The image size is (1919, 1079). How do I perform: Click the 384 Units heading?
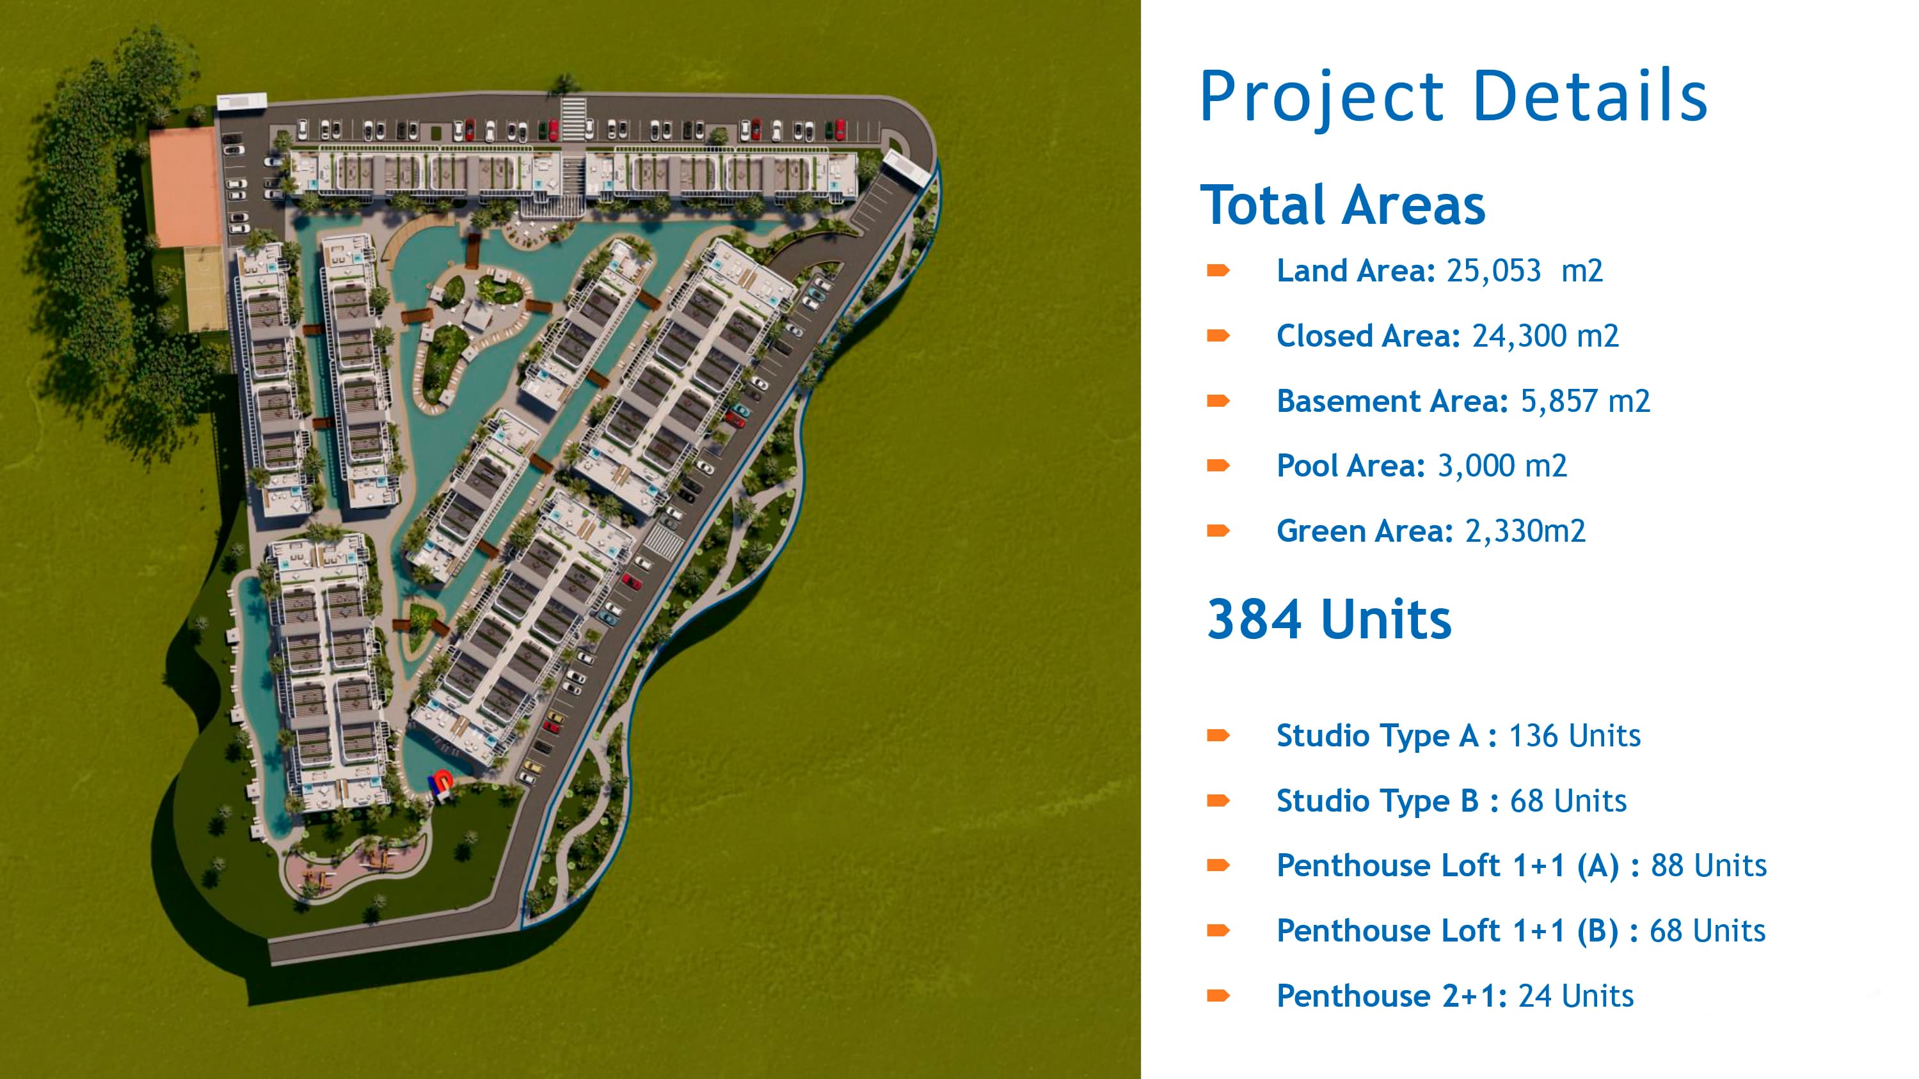pyautogui.click(x=1329, y=620)
